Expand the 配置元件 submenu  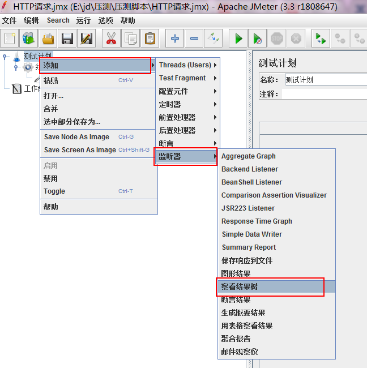coord(188,91)
